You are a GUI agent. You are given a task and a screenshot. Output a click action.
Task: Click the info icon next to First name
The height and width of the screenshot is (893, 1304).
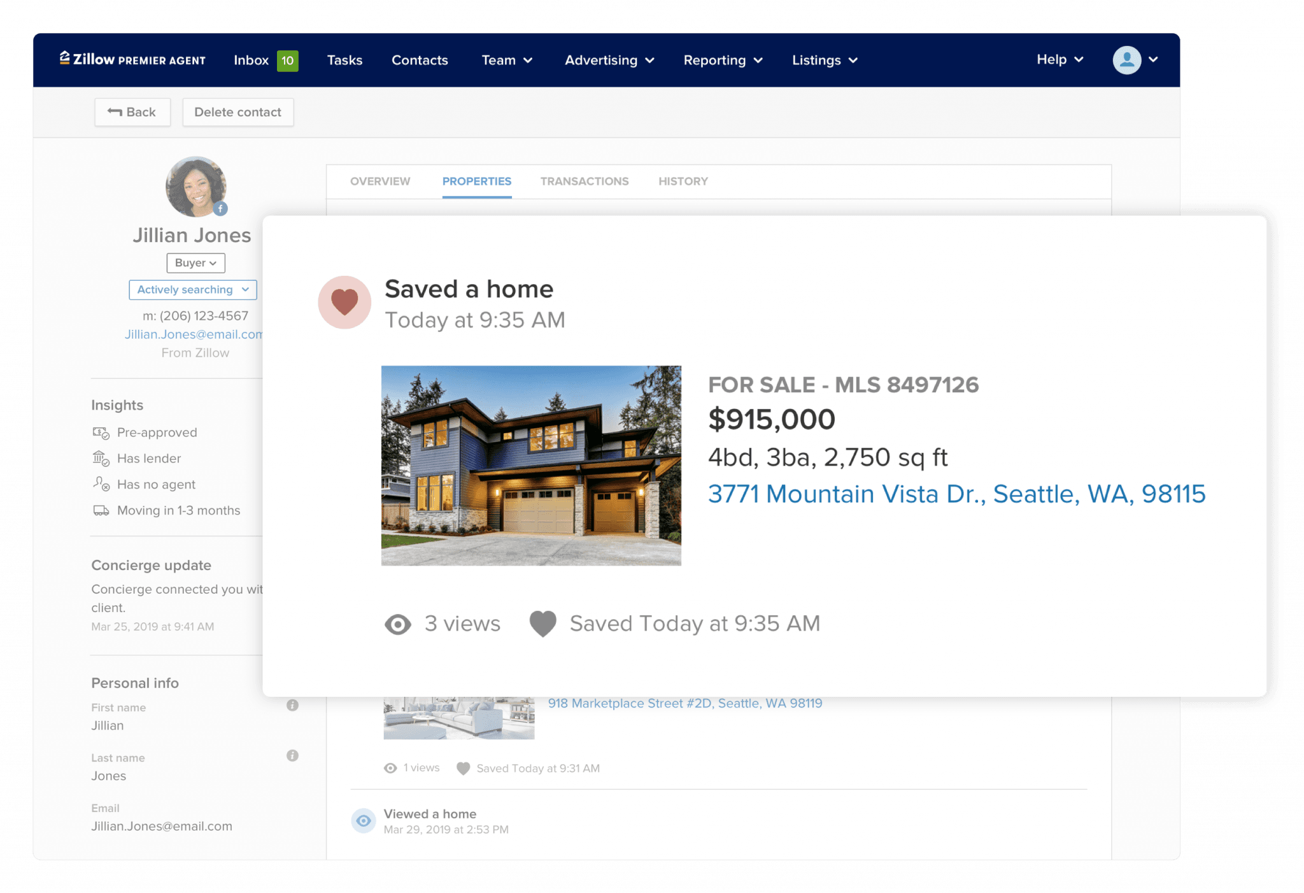pyautogui.click(x=292, y=705)
